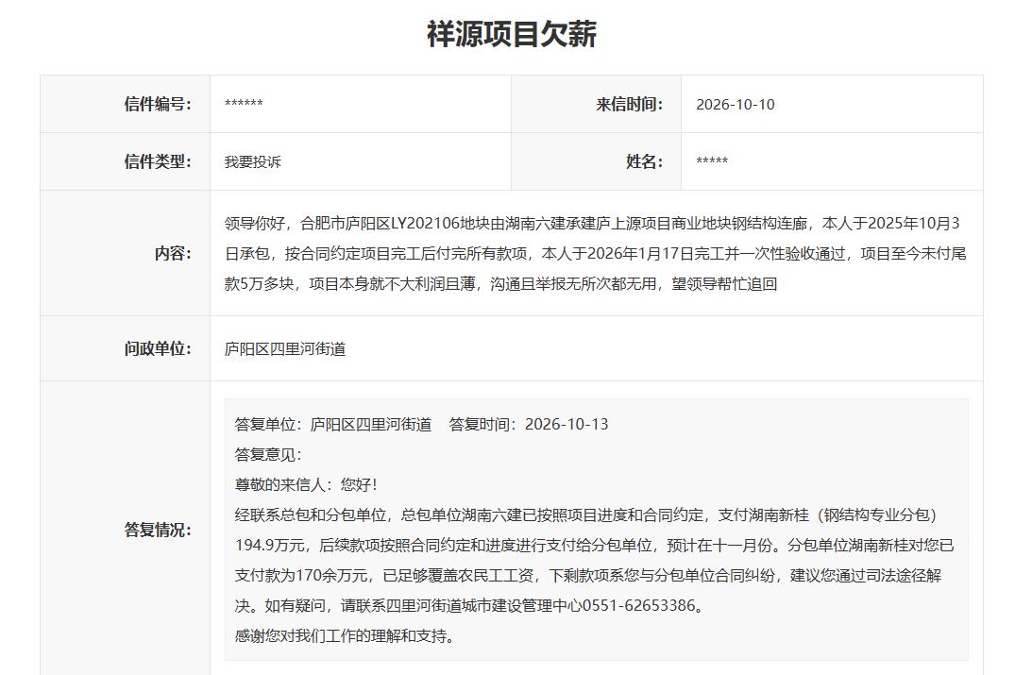Select the 来信时间 label
This screenshot has width=1032, height=675.
tap(629, 104)
